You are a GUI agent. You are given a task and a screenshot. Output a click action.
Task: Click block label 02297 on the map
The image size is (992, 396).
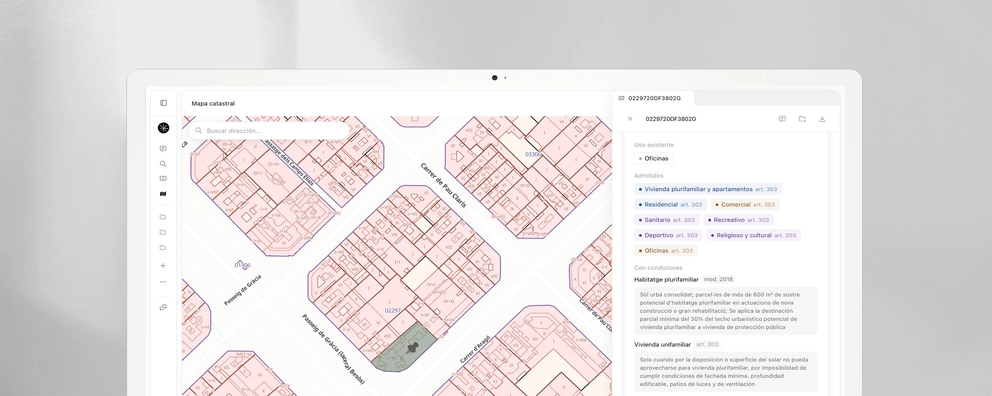(393, 311)
